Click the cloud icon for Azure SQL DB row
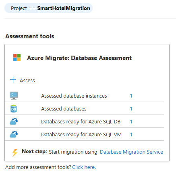This screenshot has height=173, width=176. pos(14,121)
